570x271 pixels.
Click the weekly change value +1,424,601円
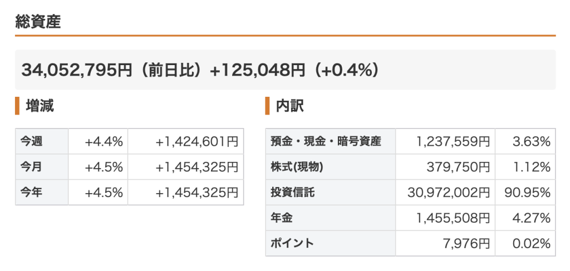(x=197, y=142)
